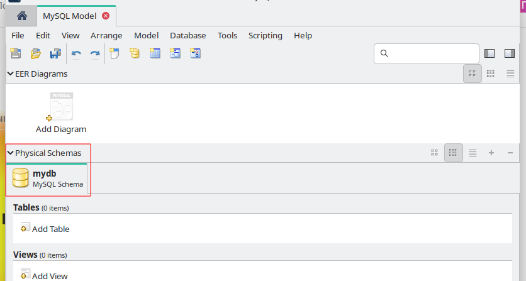
Task: Click the new schema cylinder toolbar icon
Action: coord(134,54)
